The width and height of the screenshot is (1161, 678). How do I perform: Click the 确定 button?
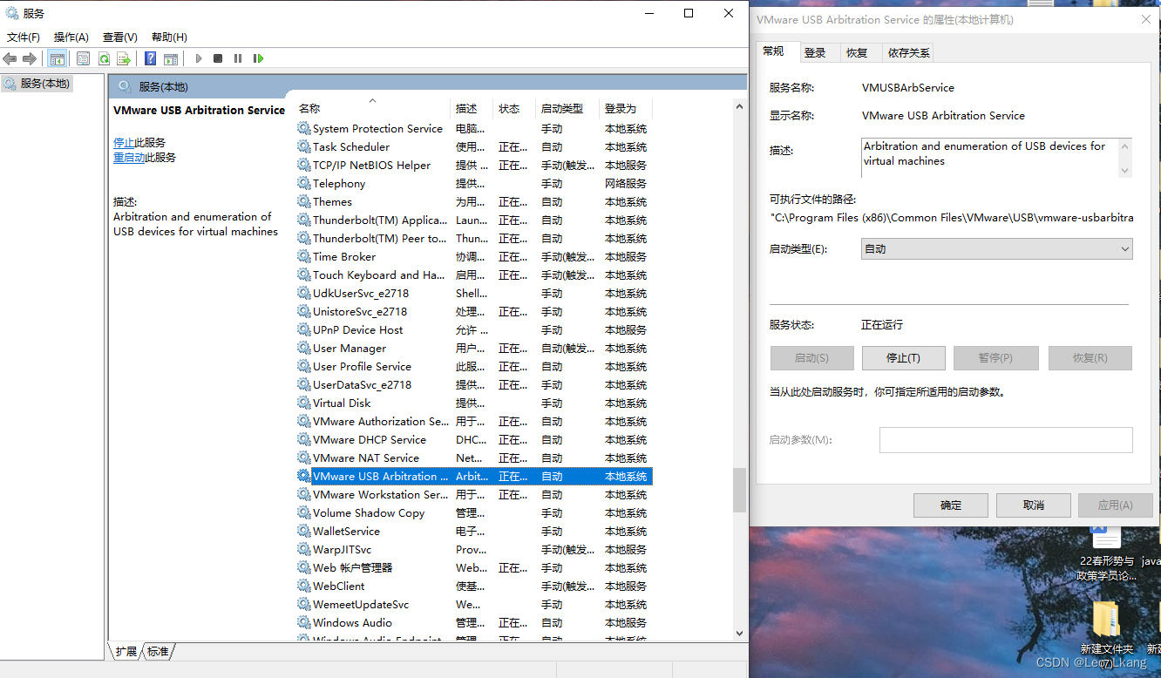click(951, 505)
